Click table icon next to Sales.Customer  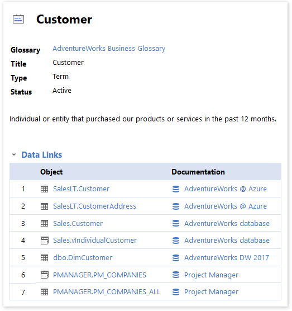(x=44, y=224)
